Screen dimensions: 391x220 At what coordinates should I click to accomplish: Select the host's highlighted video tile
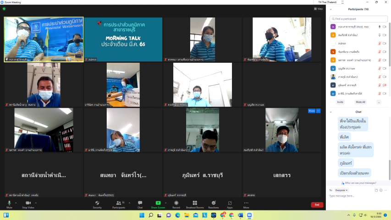tap(44, 39)
